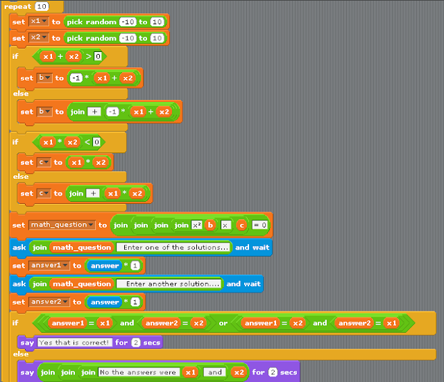This screenshot has height=382, width=444.
Task: Open the answer1 variable dropdown
Action: (x=49, y=266)
